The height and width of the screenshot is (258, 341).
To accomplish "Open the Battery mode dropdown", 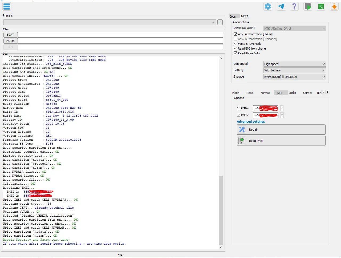I will (x=294, y=70).
